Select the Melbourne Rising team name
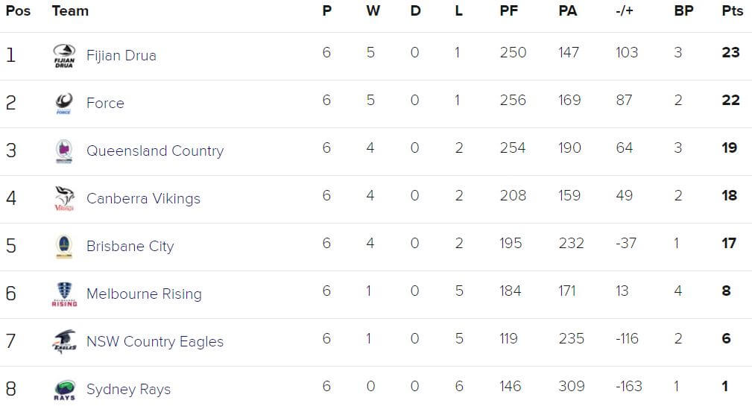This screenshot has height=412, width=752. [x=144, y=294]
